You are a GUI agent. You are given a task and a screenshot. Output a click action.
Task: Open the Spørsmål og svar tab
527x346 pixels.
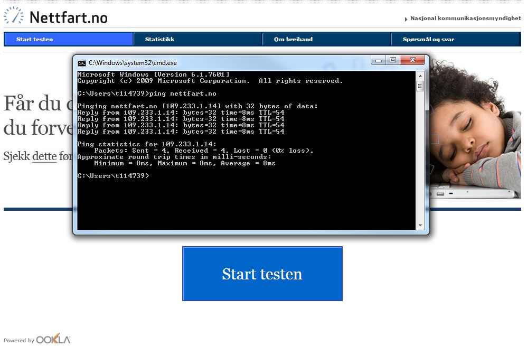(x=456, y=39)
